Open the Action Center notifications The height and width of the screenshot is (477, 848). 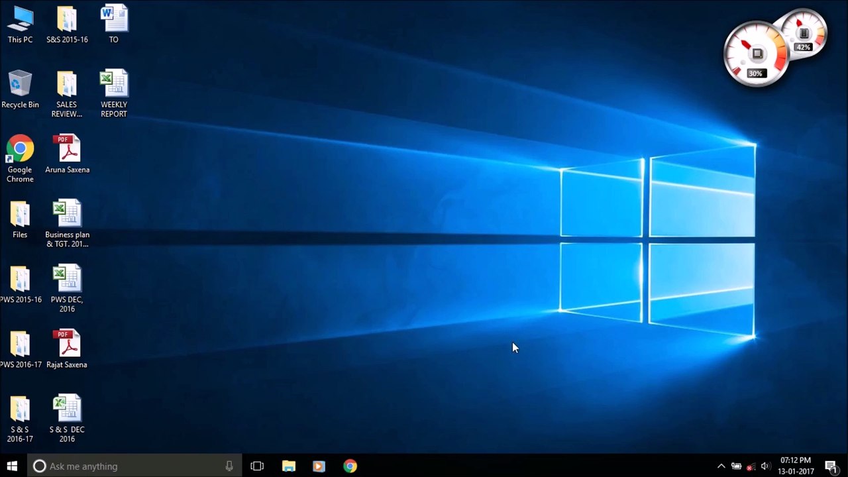831,466
